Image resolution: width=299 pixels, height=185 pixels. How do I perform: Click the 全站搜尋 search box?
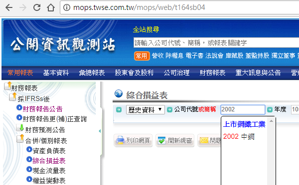click(x=216, y=43)
